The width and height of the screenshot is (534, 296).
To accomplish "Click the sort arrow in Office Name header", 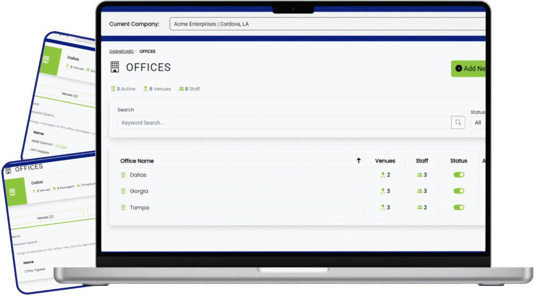I will click(x=359, y=161).
